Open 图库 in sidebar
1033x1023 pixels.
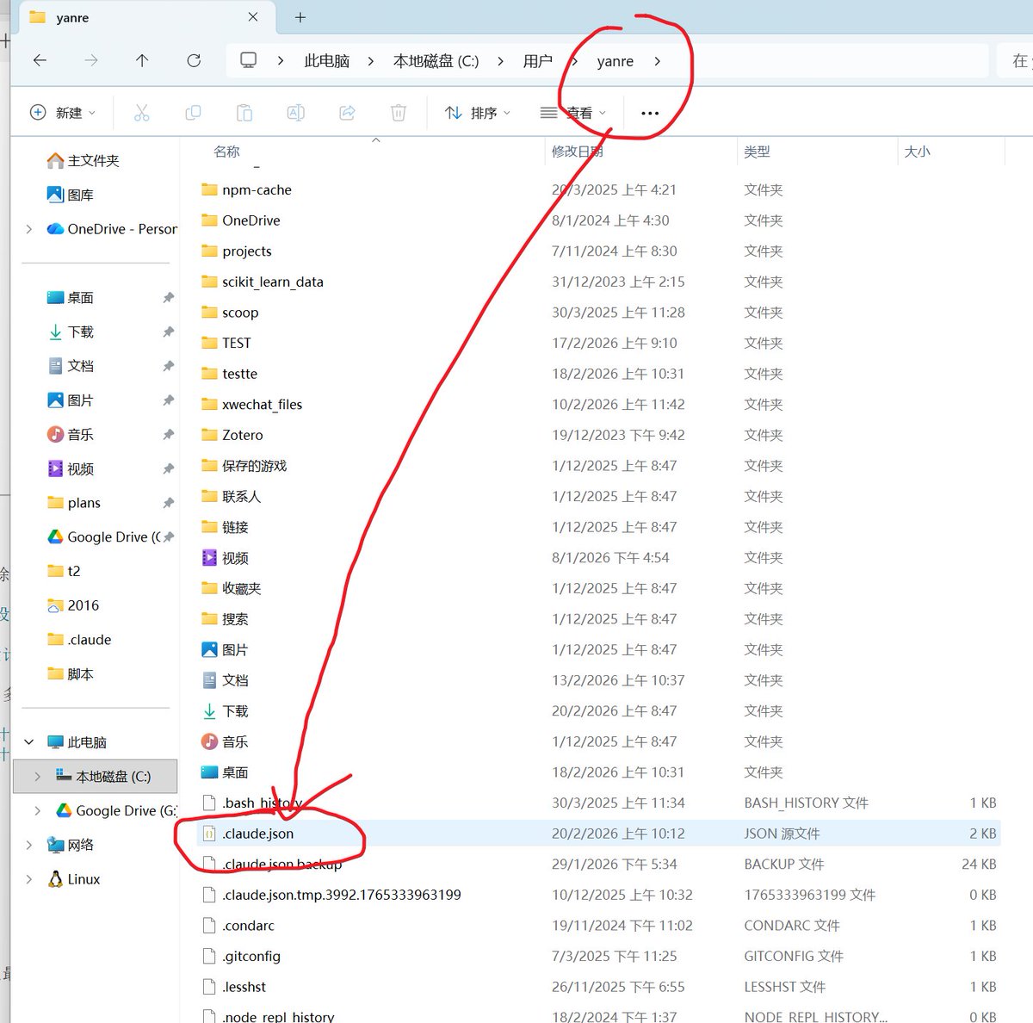click(x=71, y=195)
